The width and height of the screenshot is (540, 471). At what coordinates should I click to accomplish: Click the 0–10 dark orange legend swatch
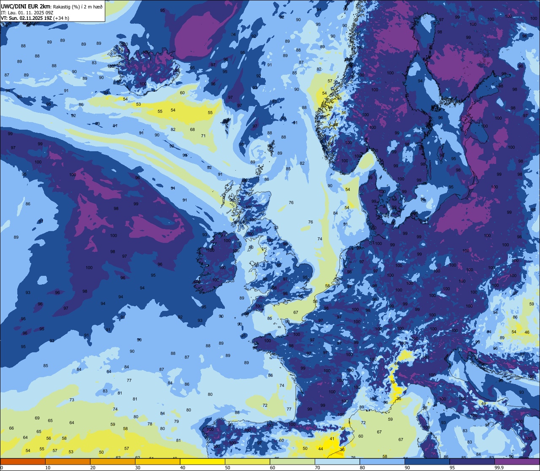[23, 461]
